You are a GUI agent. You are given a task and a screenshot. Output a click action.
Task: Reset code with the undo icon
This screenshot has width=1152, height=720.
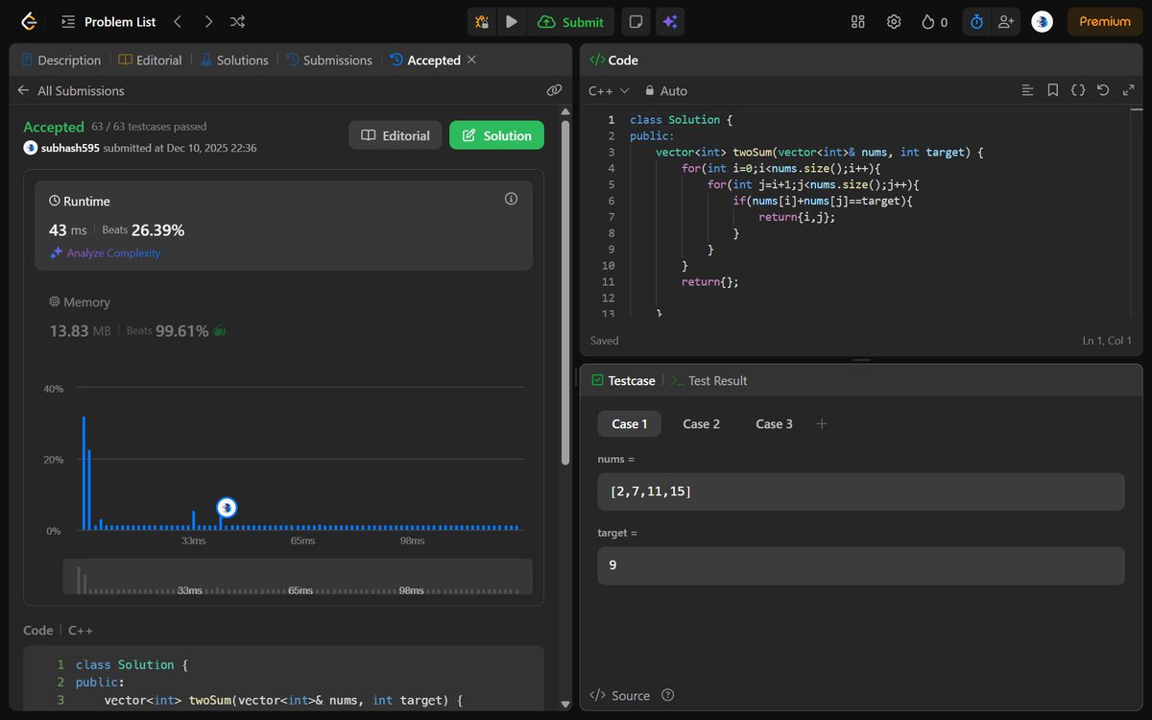(1103, 90)
